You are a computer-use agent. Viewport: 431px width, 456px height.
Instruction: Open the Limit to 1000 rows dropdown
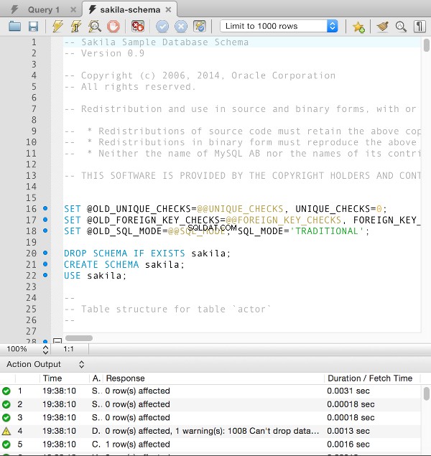[x=279, y=26]
